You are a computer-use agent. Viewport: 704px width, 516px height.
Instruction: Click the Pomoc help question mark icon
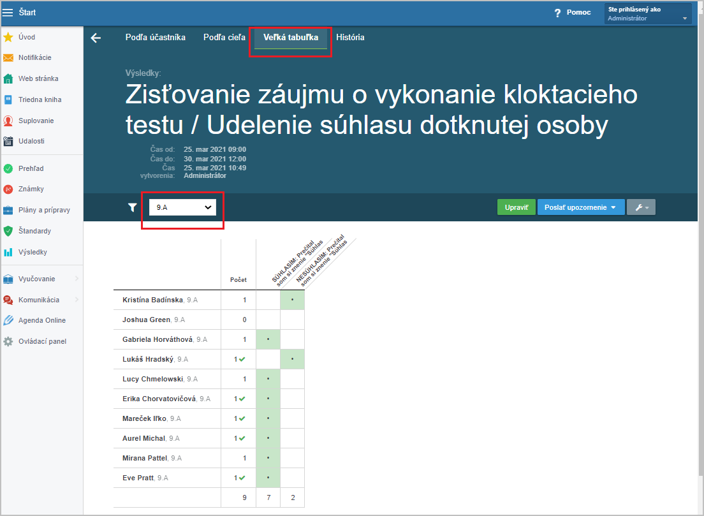tap(557, 13)
